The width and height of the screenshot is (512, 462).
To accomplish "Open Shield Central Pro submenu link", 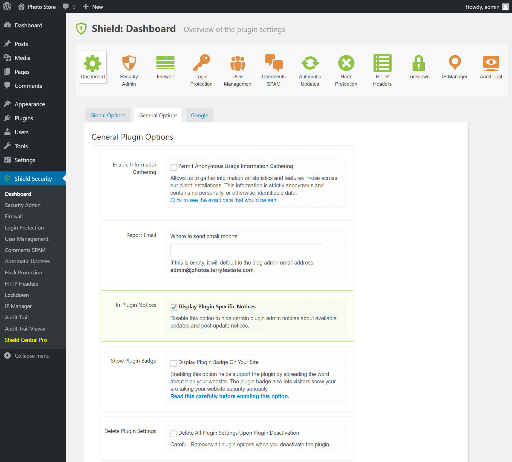I will tap(26, 340).
